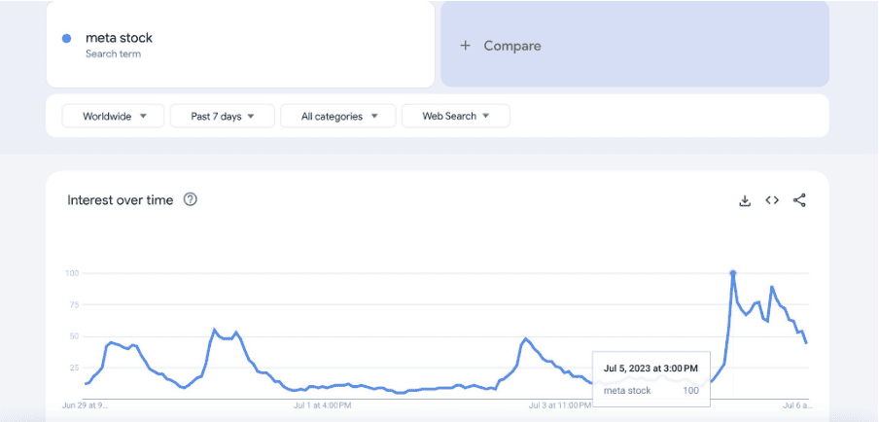Download the interest over time CSV

745,200
